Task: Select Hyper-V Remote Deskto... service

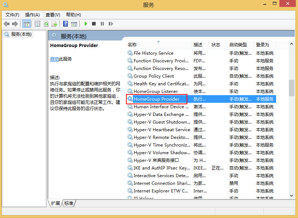Action: (x=201, y=137)
